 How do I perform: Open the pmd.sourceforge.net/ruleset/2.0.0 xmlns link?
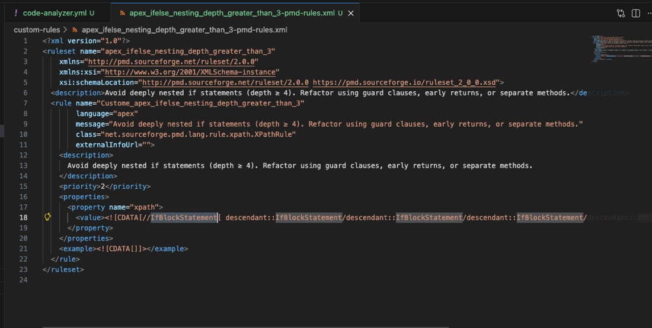click(171, 62)
